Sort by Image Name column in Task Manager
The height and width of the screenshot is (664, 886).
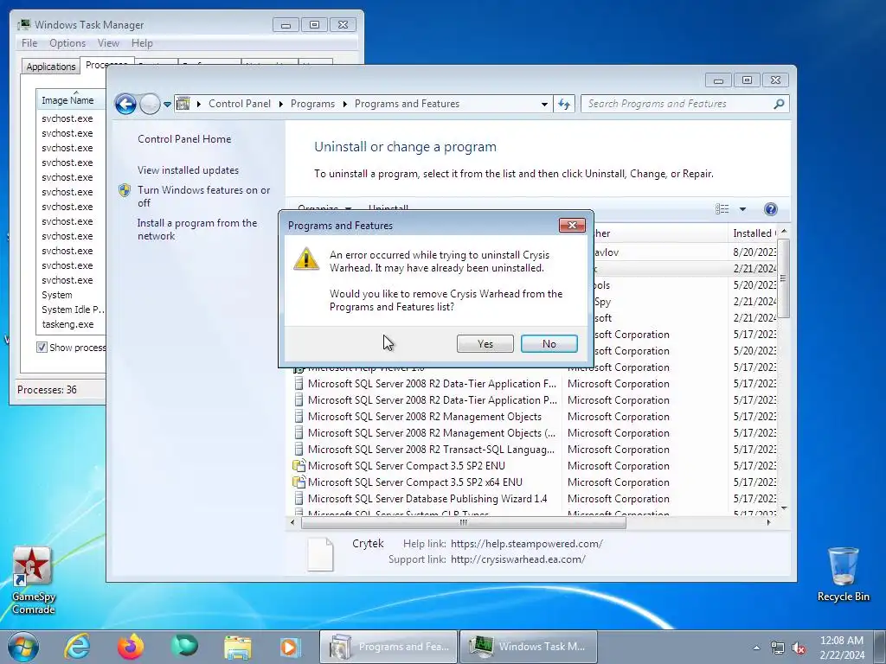70,99
